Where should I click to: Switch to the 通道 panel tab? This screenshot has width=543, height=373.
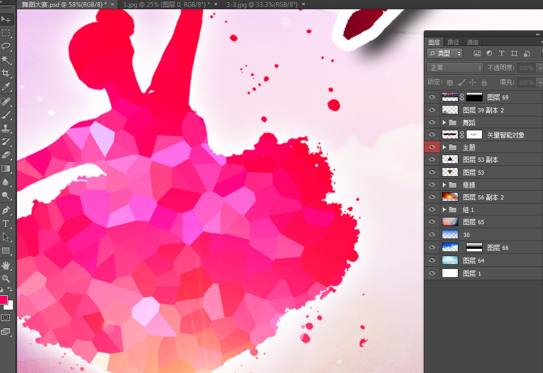pyautogui.click(x=473, y=42)
